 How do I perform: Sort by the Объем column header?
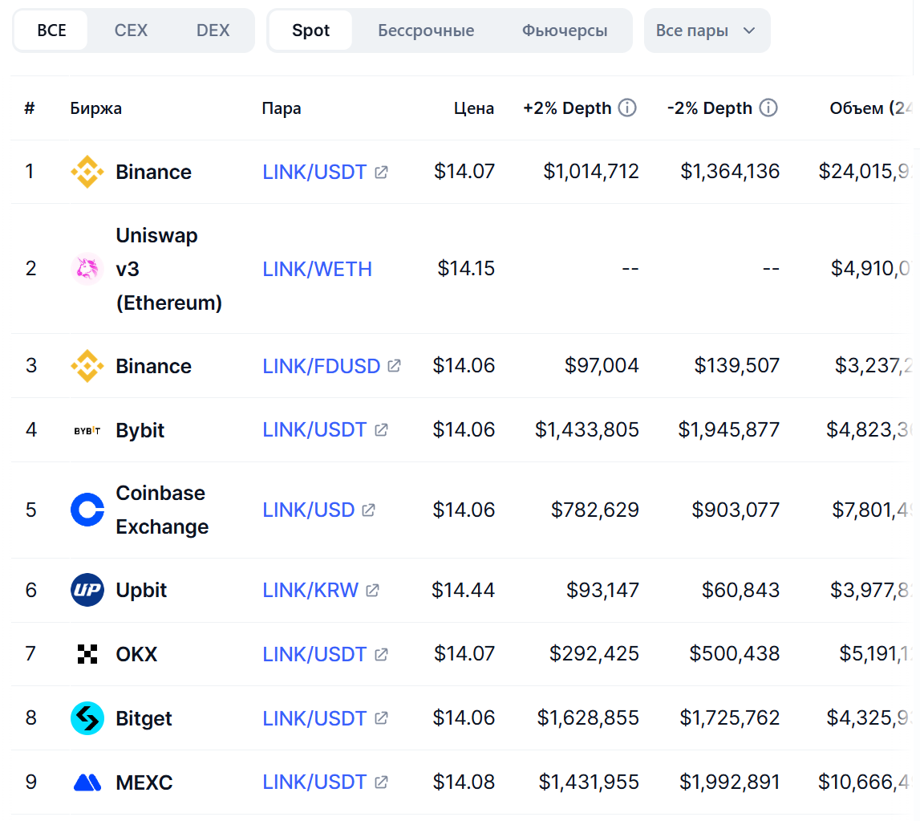pos(871,108)
